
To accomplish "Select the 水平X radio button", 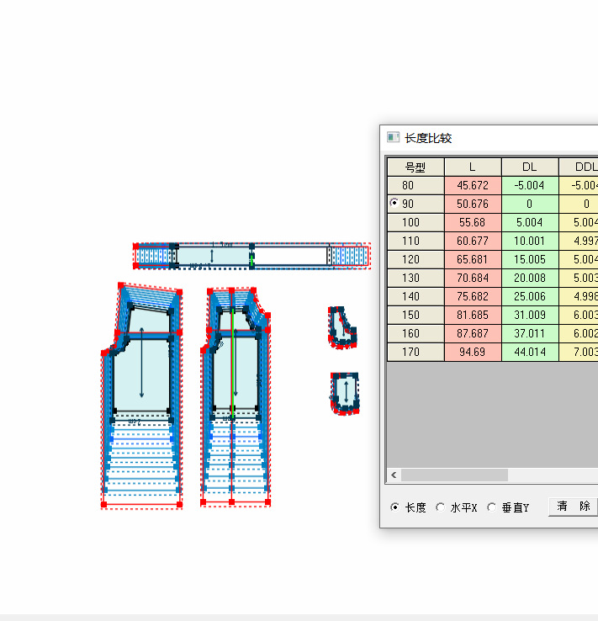I will pos(440,507).
